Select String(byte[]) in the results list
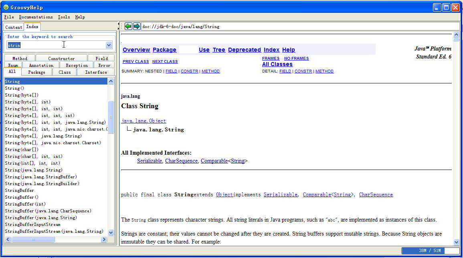Viewport: 463px width, 258px height. pos(22,95)
